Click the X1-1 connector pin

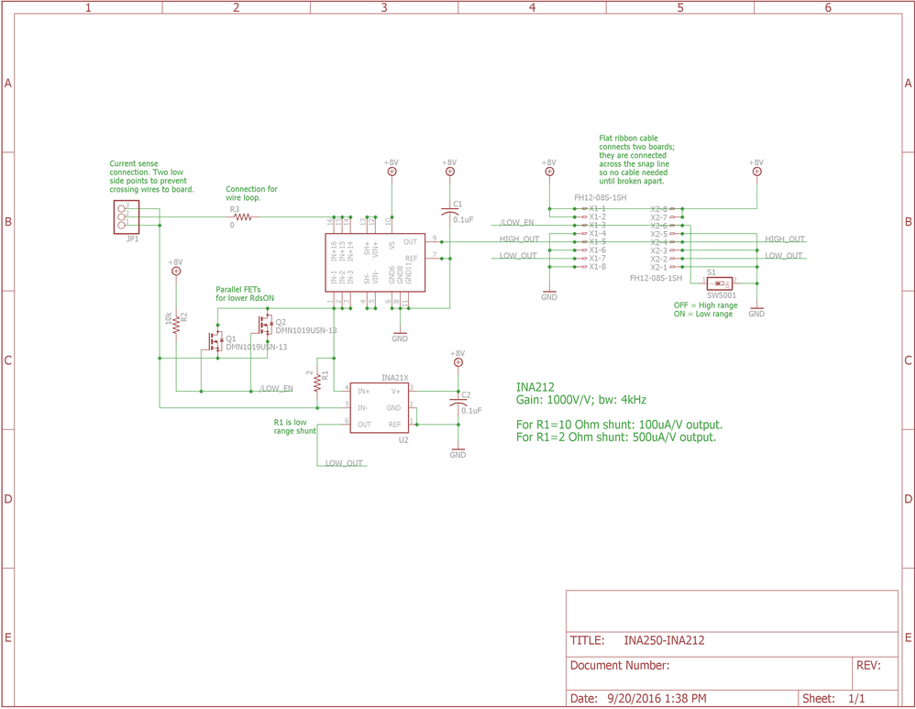click(x=593, y=208)
